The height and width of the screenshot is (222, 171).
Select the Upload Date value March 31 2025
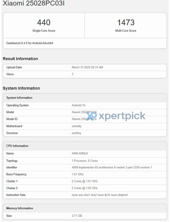pyautogui.click(x=87, y=67)
